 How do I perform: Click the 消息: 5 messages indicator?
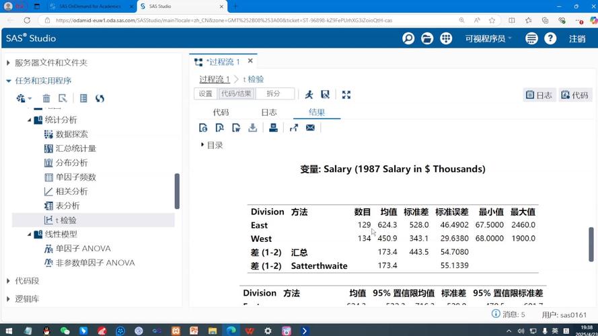tap(509, 314)
